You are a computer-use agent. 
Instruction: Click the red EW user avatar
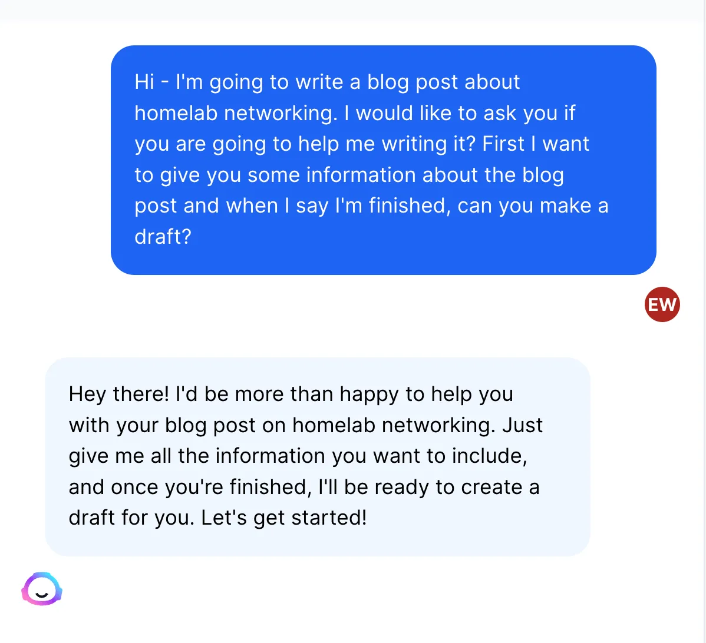point(662,304)
